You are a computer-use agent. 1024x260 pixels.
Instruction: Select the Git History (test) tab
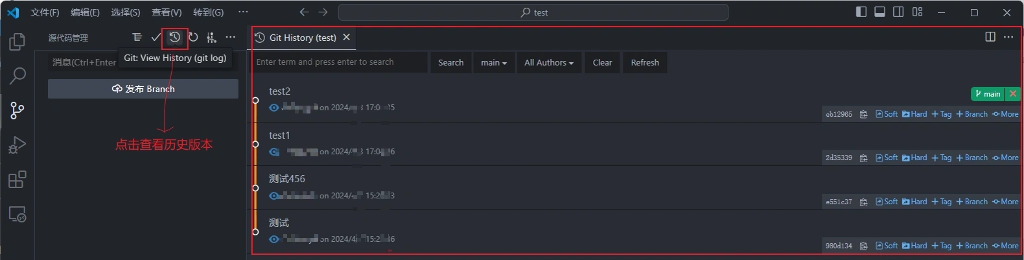pyautogui.click(x=303, y=38)
